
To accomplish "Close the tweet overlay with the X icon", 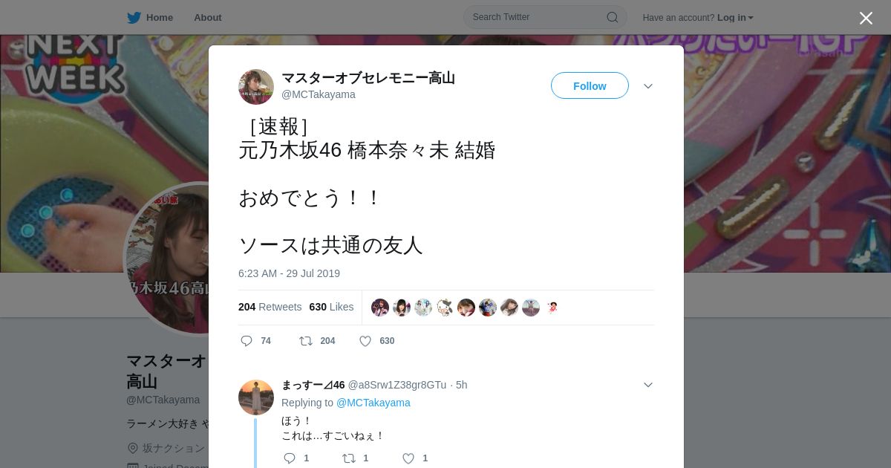I will click(866, 18).
